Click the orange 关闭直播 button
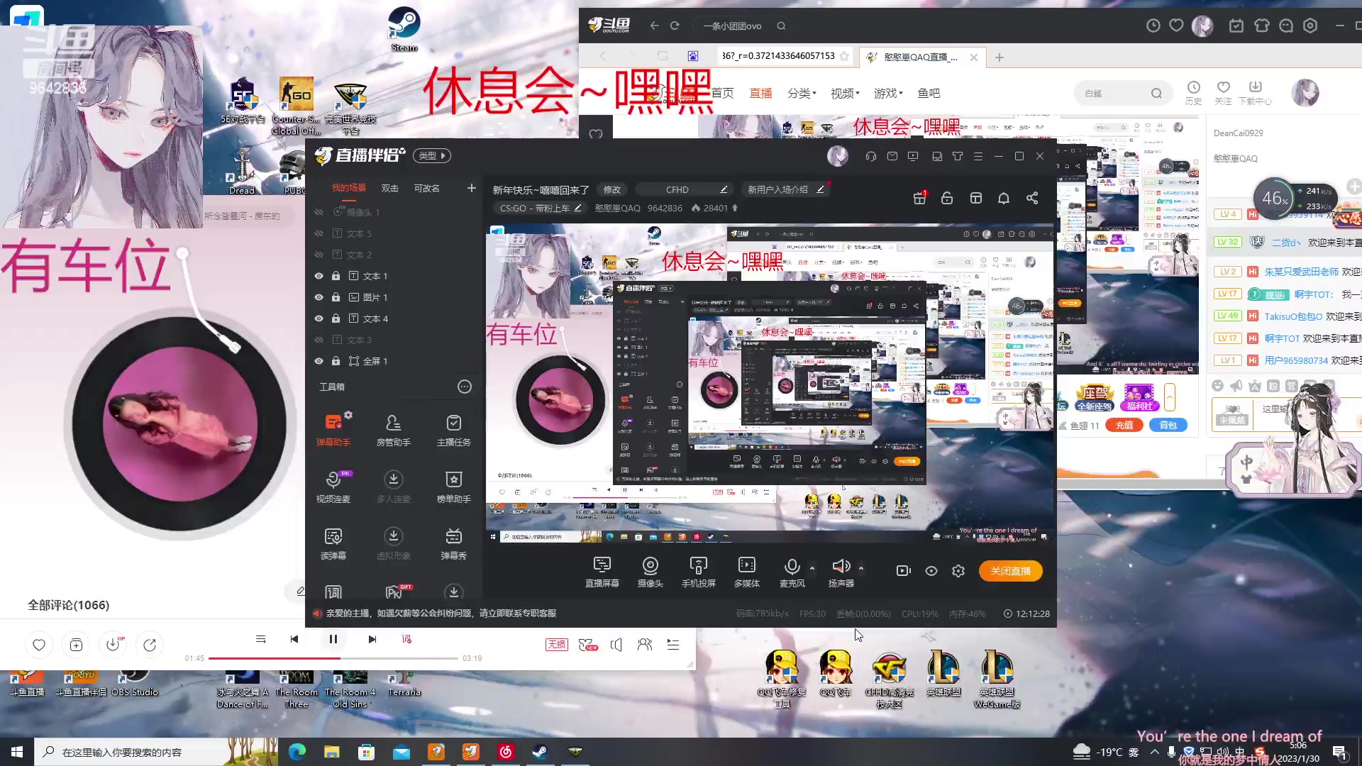The height and width of the screenshot is (766, 1362). click(1011, 571)
